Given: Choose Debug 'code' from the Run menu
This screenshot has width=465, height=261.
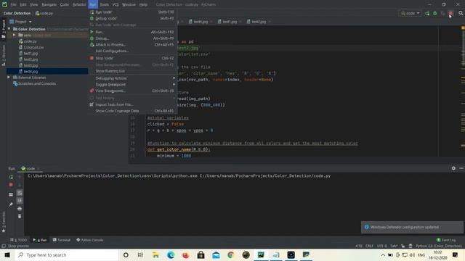Looking at the screenshot, I should 132,18.
